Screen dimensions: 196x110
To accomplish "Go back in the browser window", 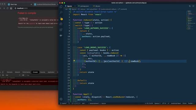I will [1, 8].
